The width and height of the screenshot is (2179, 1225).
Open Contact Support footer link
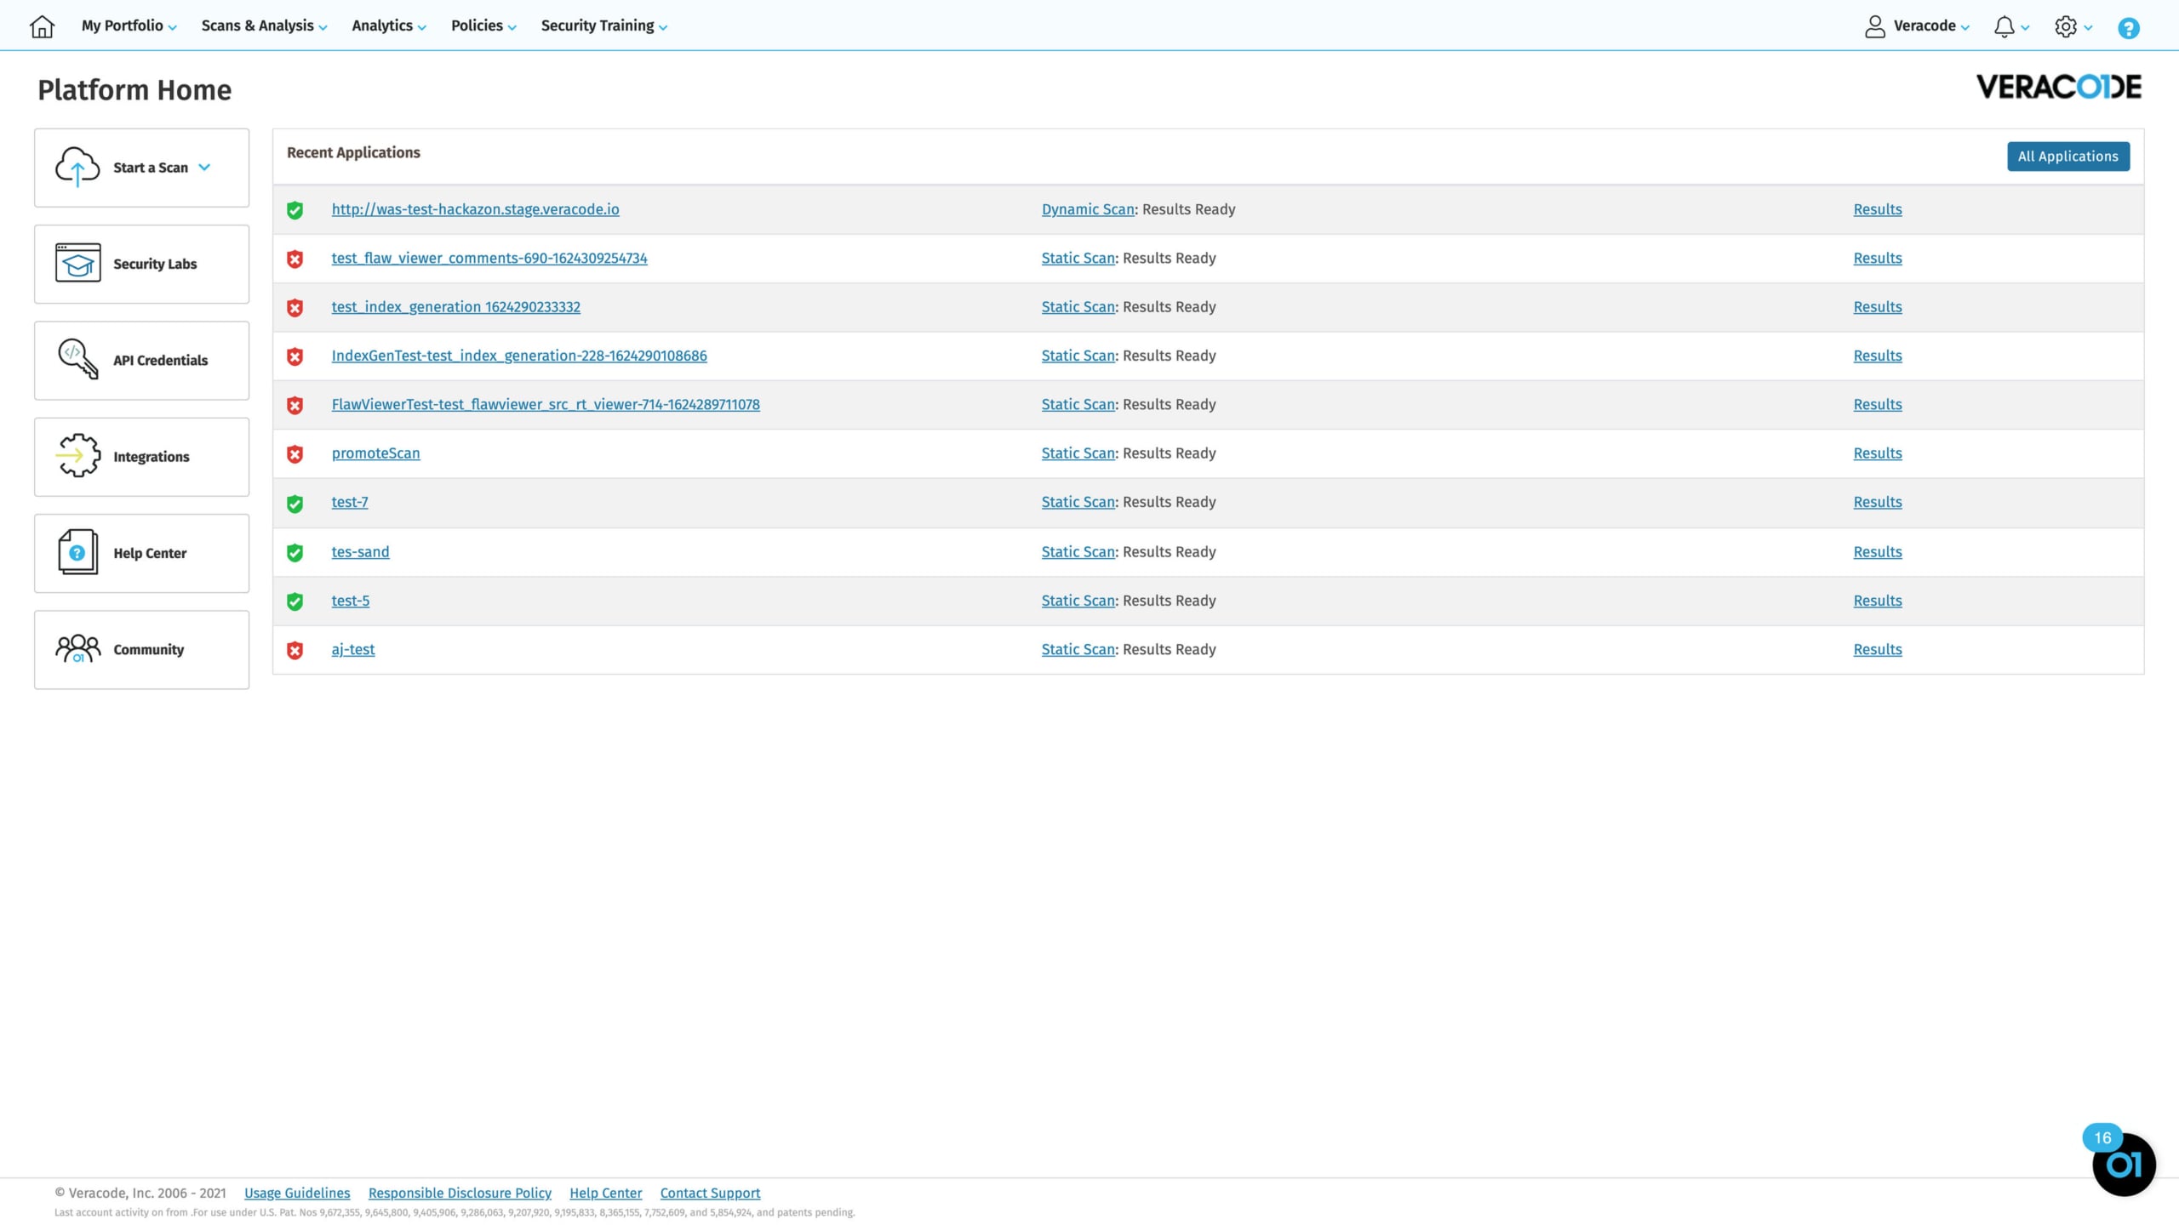pos(710,1193)
